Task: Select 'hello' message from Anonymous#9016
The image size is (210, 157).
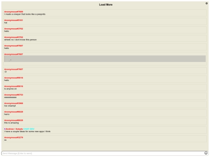Action: tap(7, 80)
